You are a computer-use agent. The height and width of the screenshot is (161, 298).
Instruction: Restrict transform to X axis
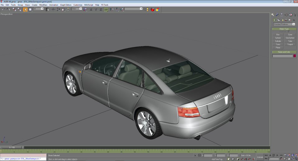click(x=91, y=10)
